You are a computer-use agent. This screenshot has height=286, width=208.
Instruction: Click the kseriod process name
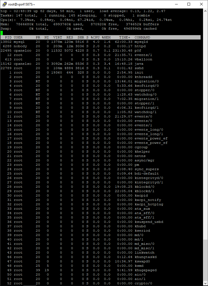click(x=142, y=231)
